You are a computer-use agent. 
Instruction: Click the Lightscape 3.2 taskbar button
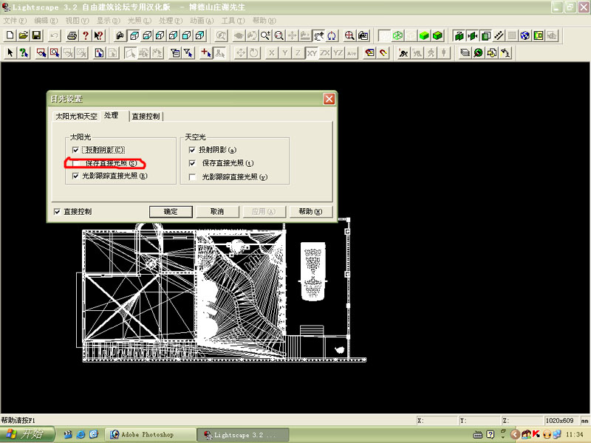pyautogui.click(x=242, y=435)
